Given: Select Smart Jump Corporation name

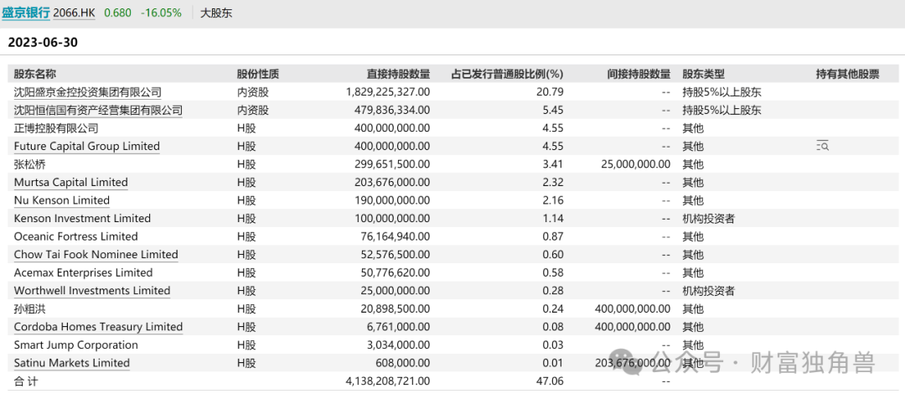Looking at the screenshot, I should (x=75, y=345).
